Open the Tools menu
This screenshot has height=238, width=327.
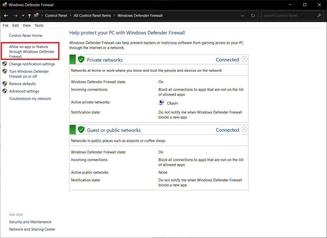(39, 25)
